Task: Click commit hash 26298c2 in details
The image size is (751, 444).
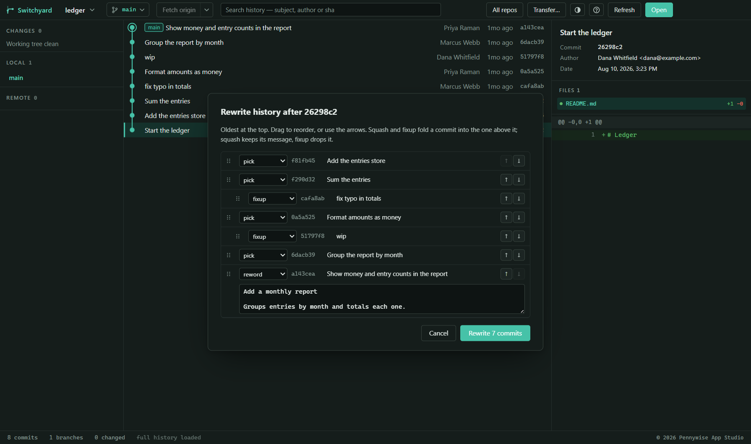Action: (x=610, y=47)
